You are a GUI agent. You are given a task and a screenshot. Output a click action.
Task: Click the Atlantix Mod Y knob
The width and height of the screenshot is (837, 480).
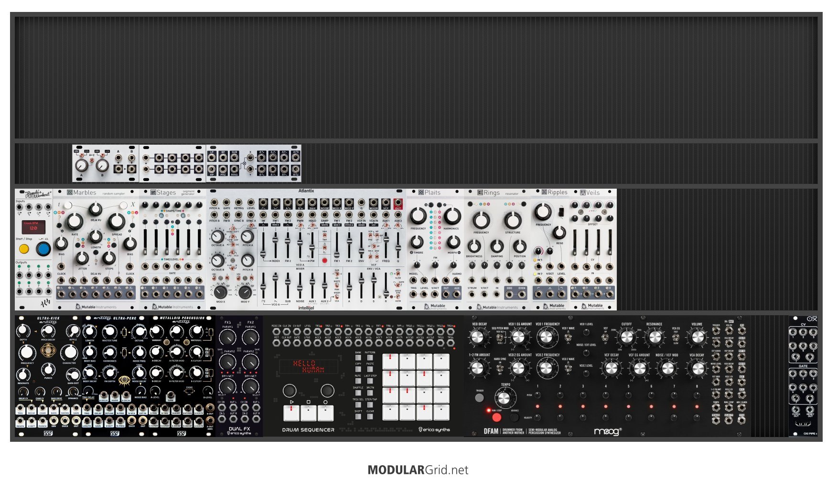(x=245, y=292)
